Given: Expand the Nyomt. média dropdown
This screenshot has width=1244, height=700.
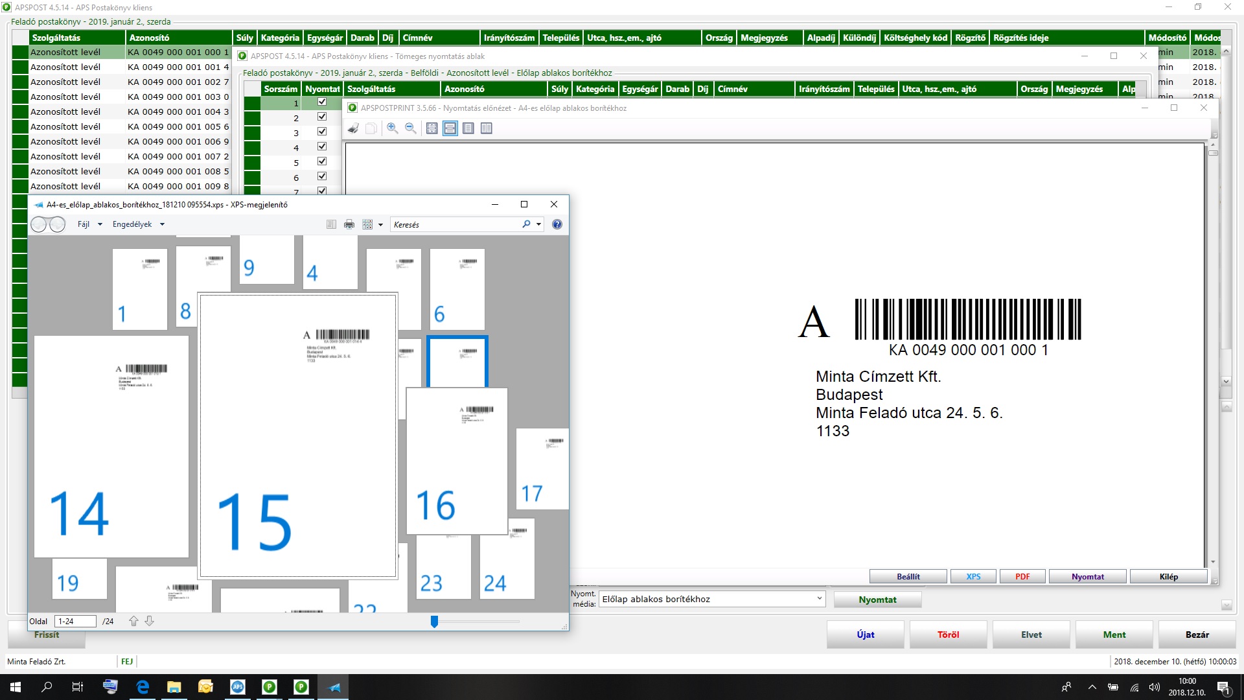Looking at the screenshot, I should coord(819,599).
